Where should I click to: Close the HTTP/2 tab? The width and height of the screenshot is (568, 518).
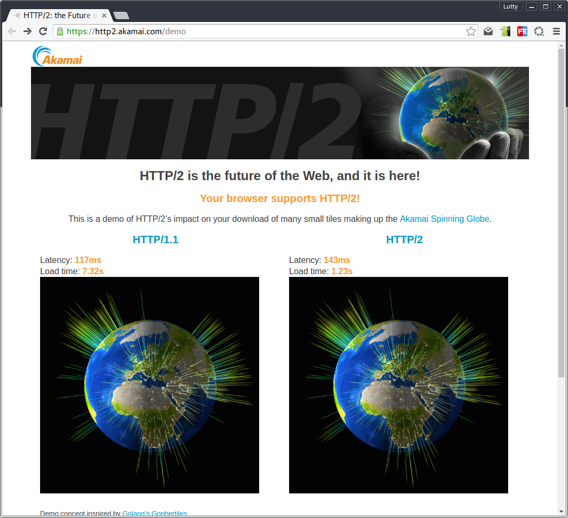click(104, 16)
